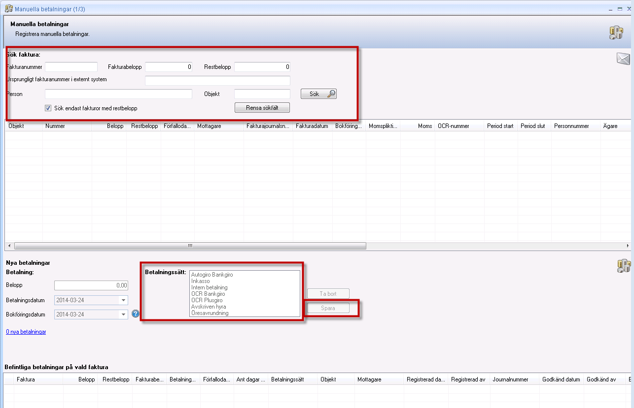This screenshot has height=408, width=634.
Task: Click the Spara button
Action: [x=328, y=308]
